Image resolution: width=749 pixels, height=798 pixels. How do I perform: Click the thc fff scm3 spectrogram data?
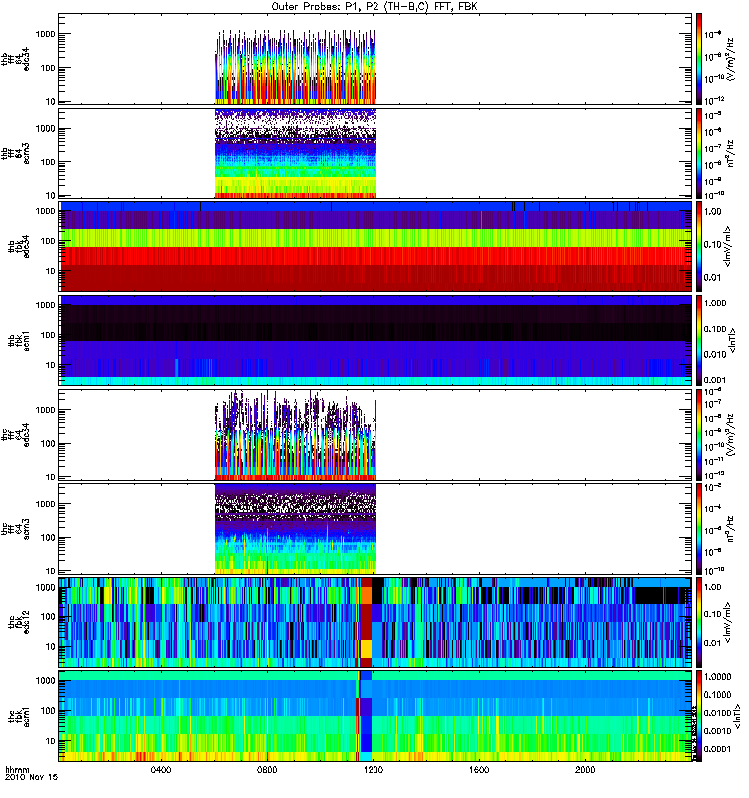296,529
